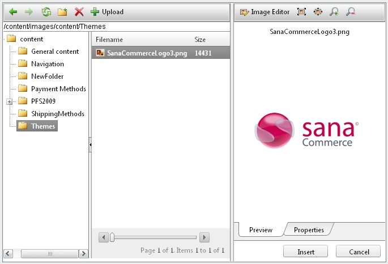Image resolution: width=388 pixels, height=264 pixels.
Task: Zoom in on the preview image
Action: pyautogui.click(x=334, y=12)
